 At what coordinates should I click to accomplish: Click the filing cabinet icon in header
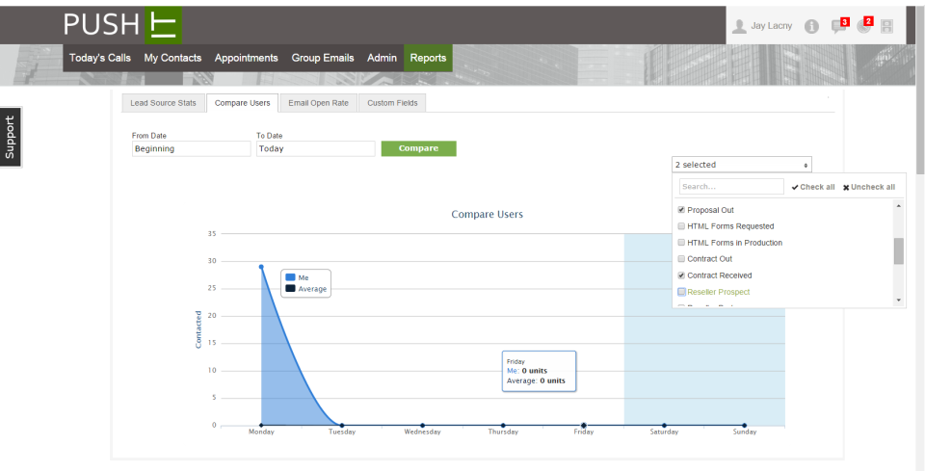(x=886, y=26)
